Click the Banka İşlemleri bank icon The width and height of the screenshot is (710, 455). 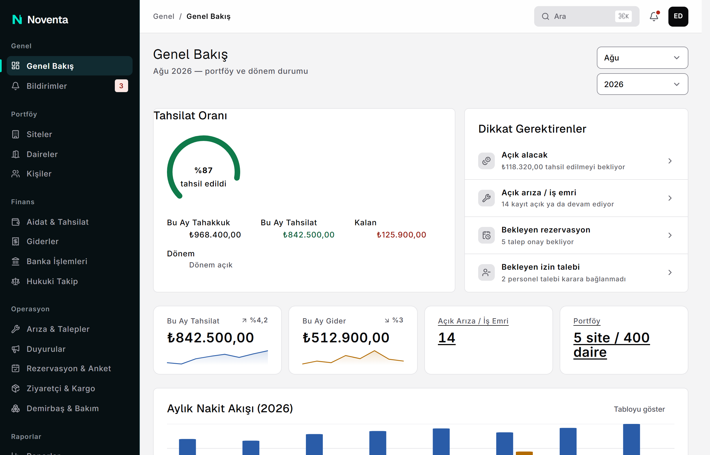pos(15,261)
